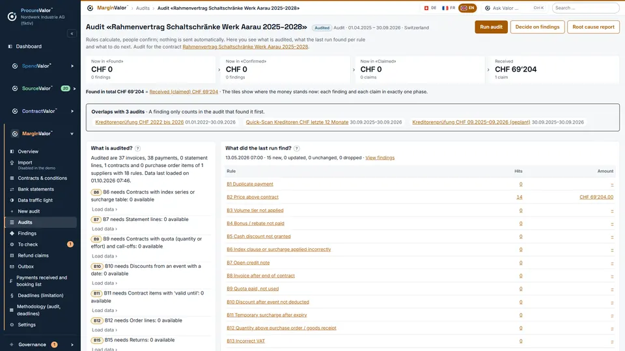This screenshot has height=351, width=625.
Task: Click the Refund claims icon
Action: tap(12, 255)
